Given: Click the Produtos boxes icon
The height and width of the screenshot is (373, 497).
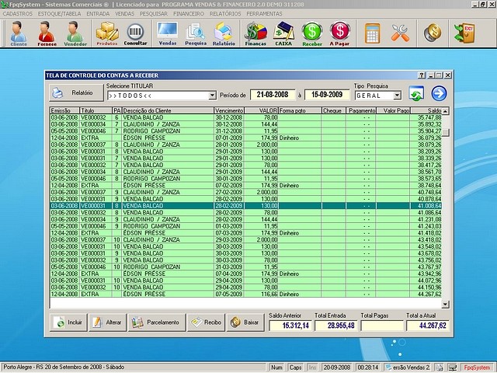Looking at the screenshot, I should click(107, 34).
